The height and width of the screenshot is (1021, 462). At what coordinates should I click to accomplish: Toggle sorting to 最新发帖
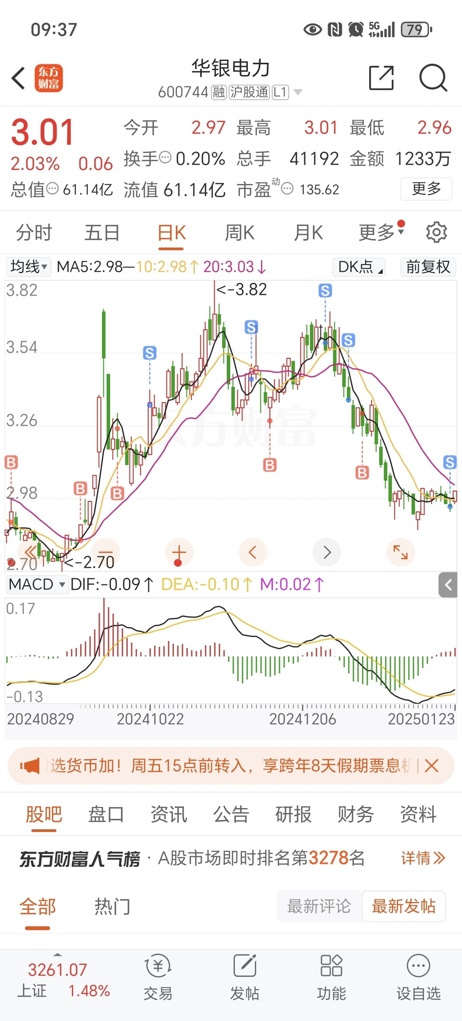404,906
